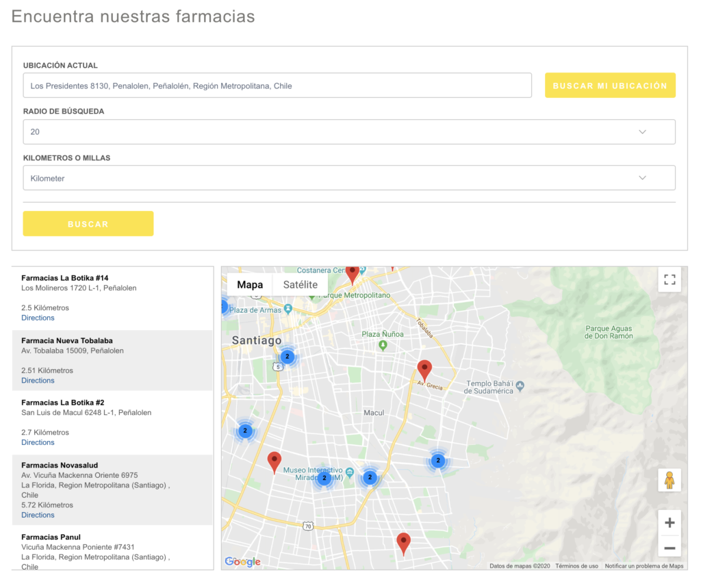
Task: Click the fullscreen map toggle icon
Action: coord(669,279)
